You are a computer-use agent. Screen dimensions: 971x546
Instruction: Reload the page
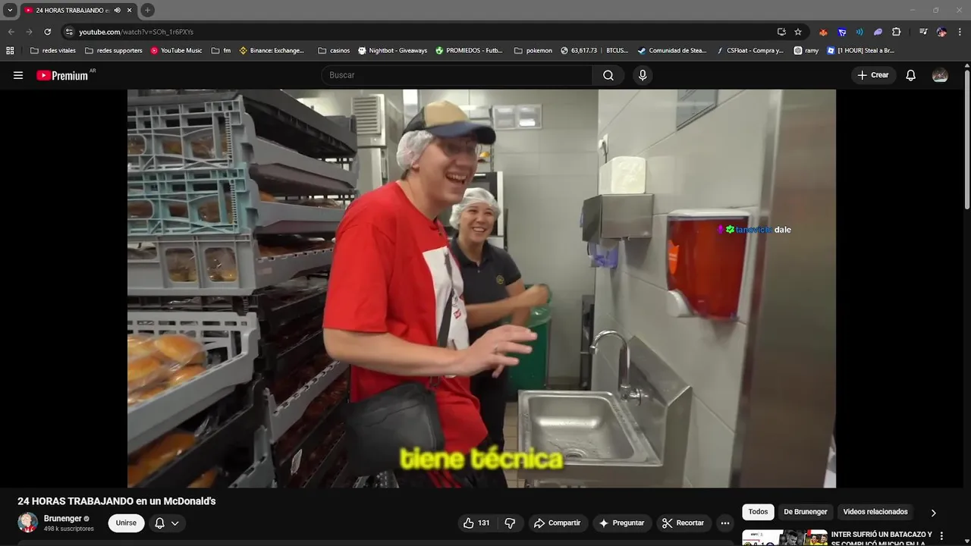point(47,32)
